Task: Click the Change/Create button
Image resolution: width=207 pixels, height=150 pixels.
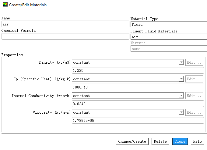Action: pos(132,142)
